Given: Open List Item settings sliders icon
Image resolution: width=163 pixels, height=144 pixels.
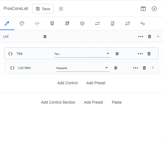Looking at the screenshot, I should (x=116, y=68).
